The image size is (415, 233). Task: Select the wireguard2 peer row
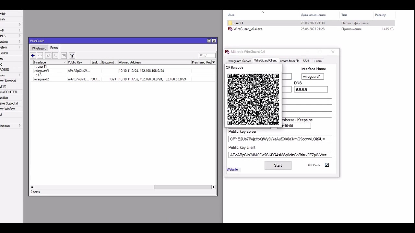(x=123, y=79)
